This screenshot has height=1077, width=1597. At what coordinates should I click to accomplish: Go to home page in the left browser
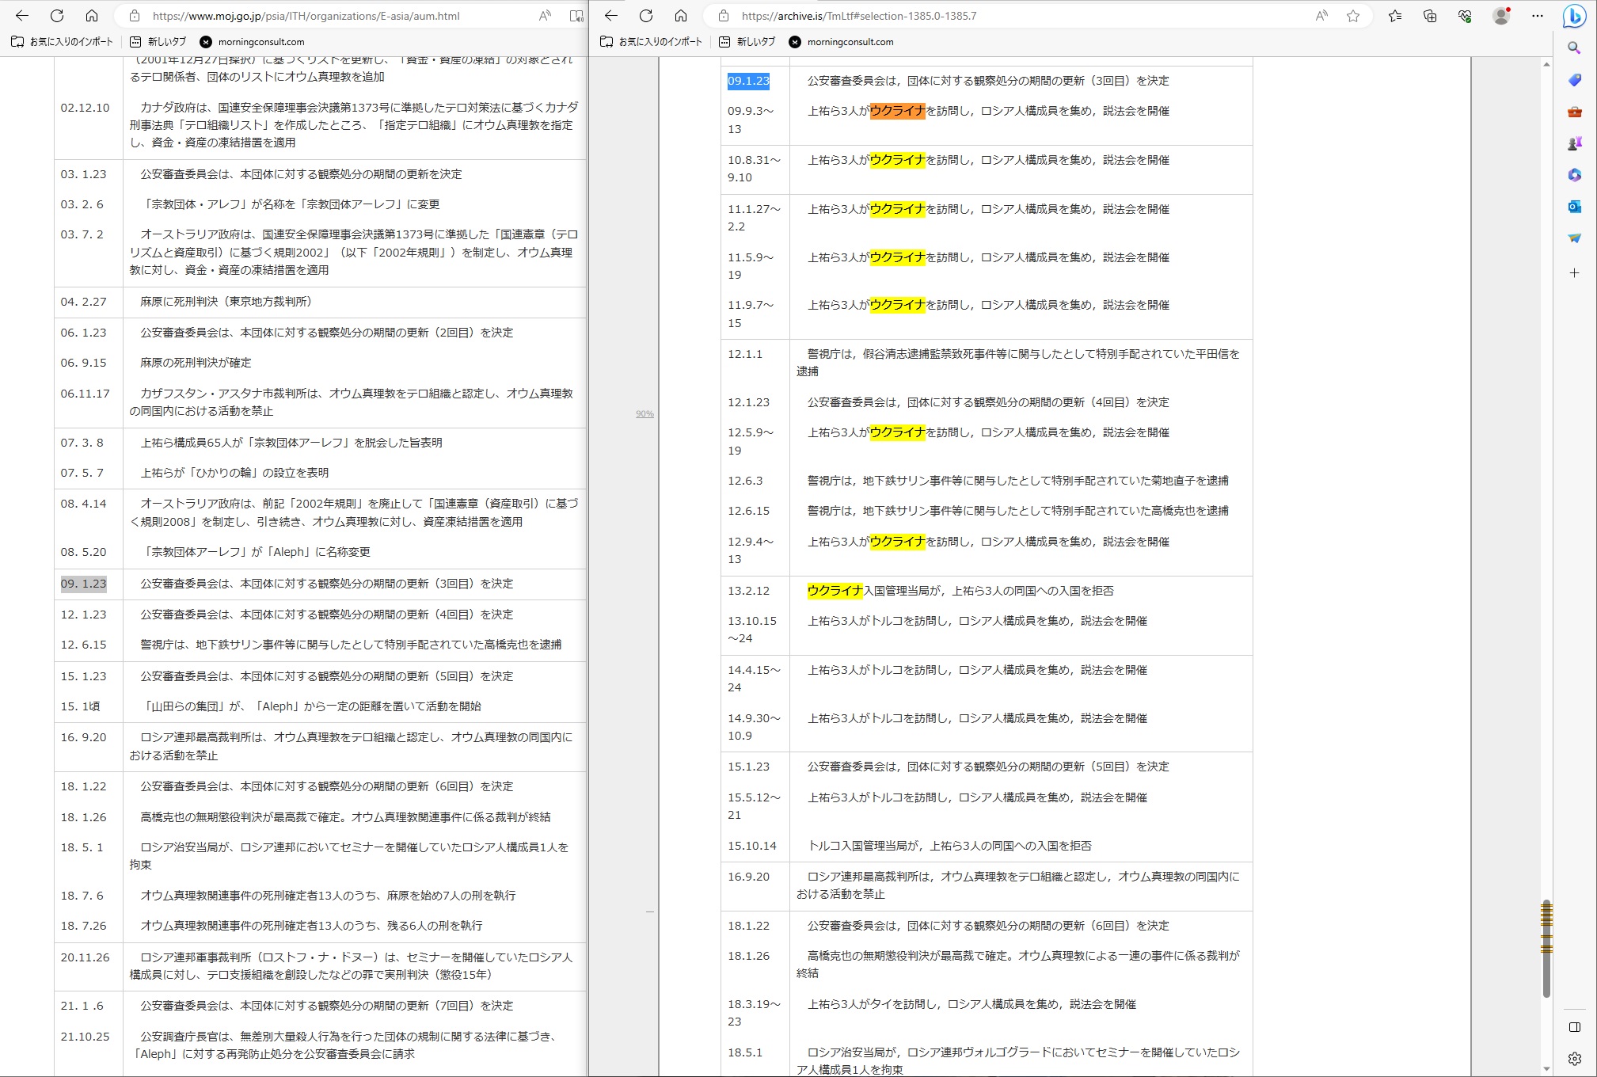(x=92, y=16)
